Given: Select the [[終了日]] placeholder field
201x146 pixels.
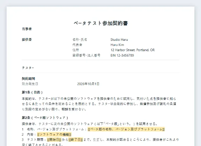Looking at the screenshot, I should coord(76,140).
